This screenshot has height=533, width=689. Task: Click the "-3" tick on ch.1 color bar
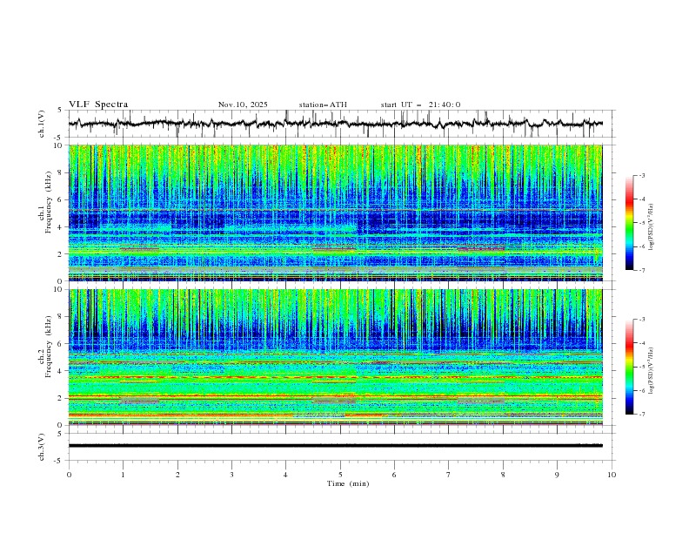[642, 175]
